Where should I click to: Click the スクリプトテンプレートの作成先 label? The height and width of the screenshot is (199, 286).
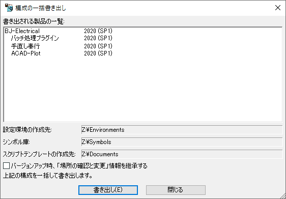pos(39,154)
